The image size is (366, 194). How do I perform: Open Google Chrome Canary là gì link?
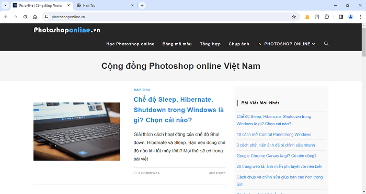[x=277, y=156]
